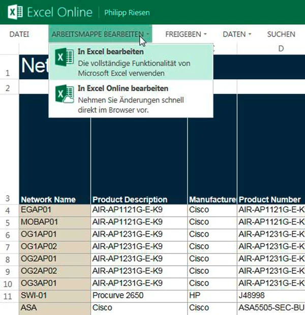
Task: Click the Excel cloud icon for online editing
Action: pos(65,94)
